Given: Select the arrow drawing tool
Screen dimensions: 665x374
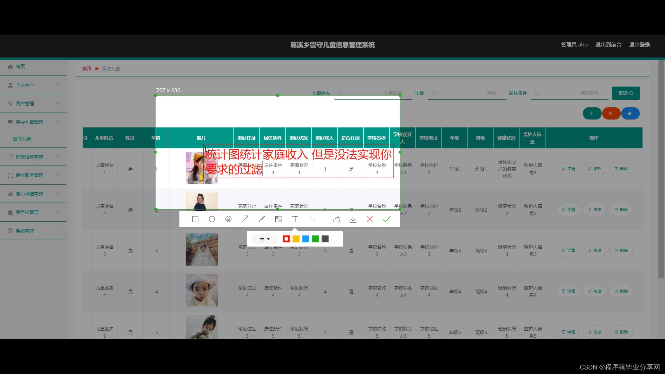Looking at the screenshot, I should (245, 219).
